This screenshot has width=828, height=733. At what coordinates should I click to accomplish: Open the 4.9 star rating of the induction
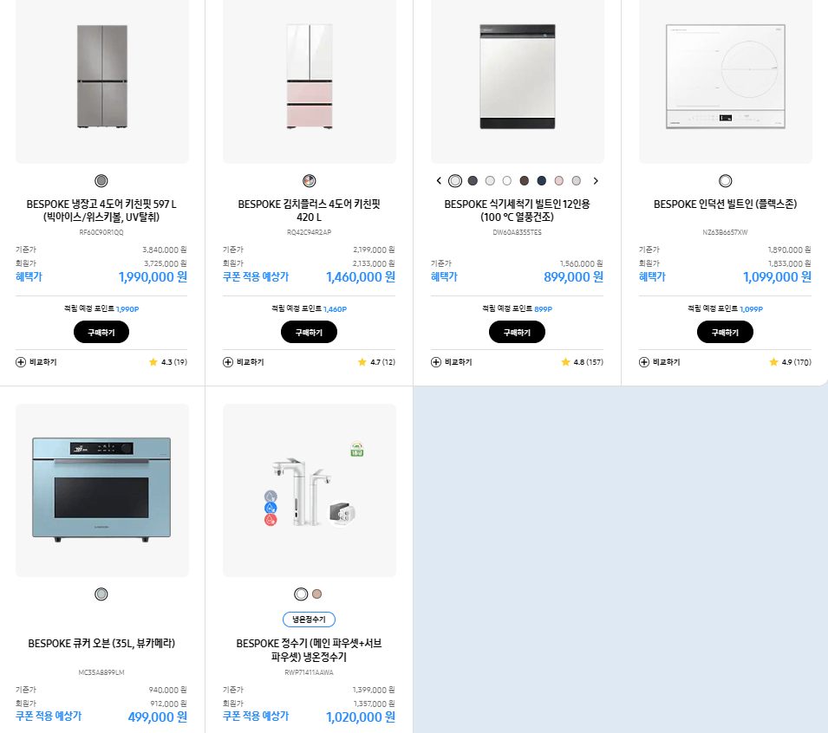tap(790, 362)
